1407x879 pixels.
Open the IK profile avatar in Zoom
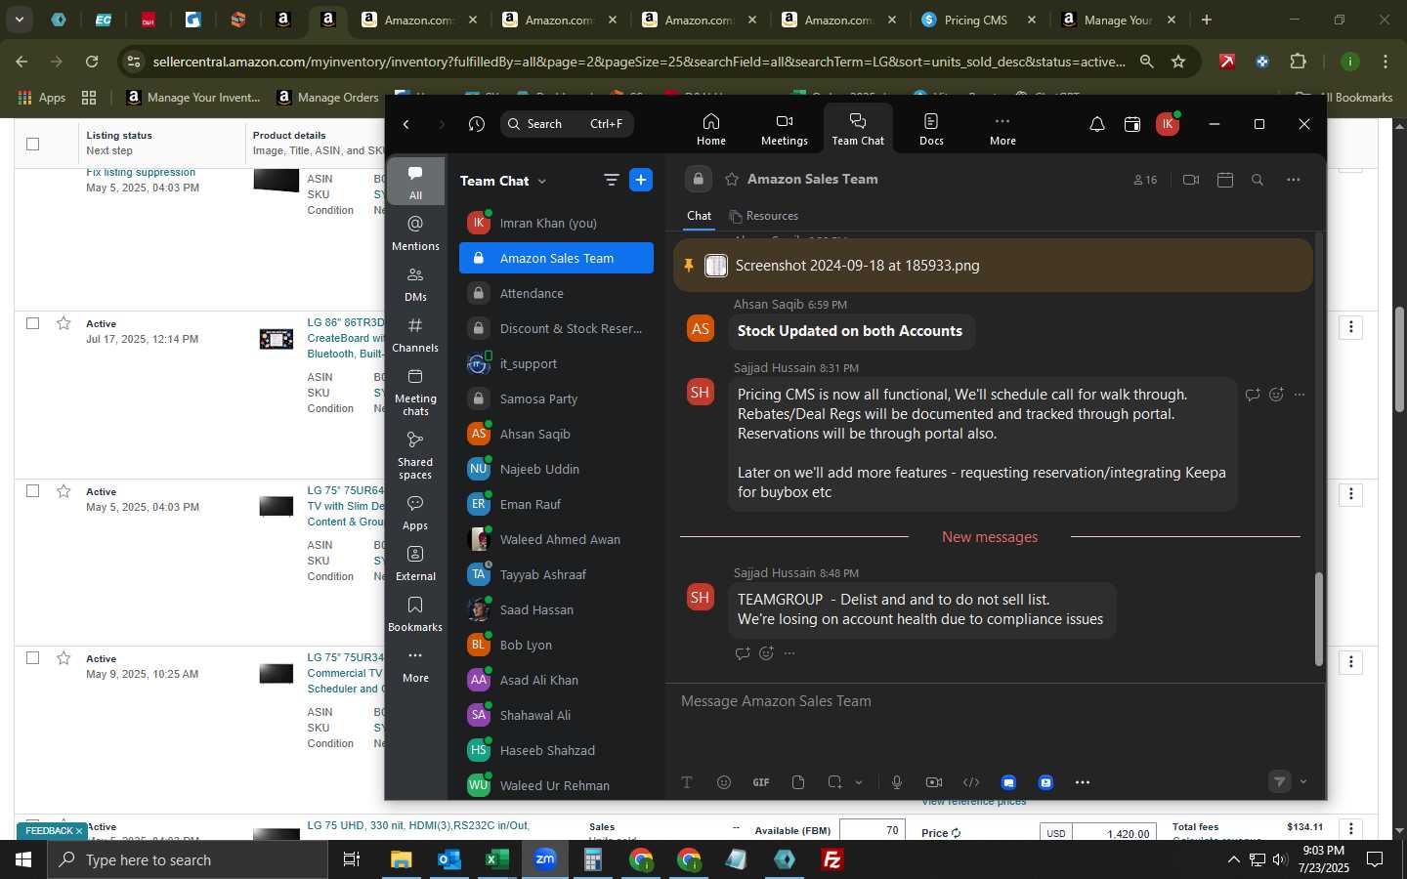(x=1167, y=124)
